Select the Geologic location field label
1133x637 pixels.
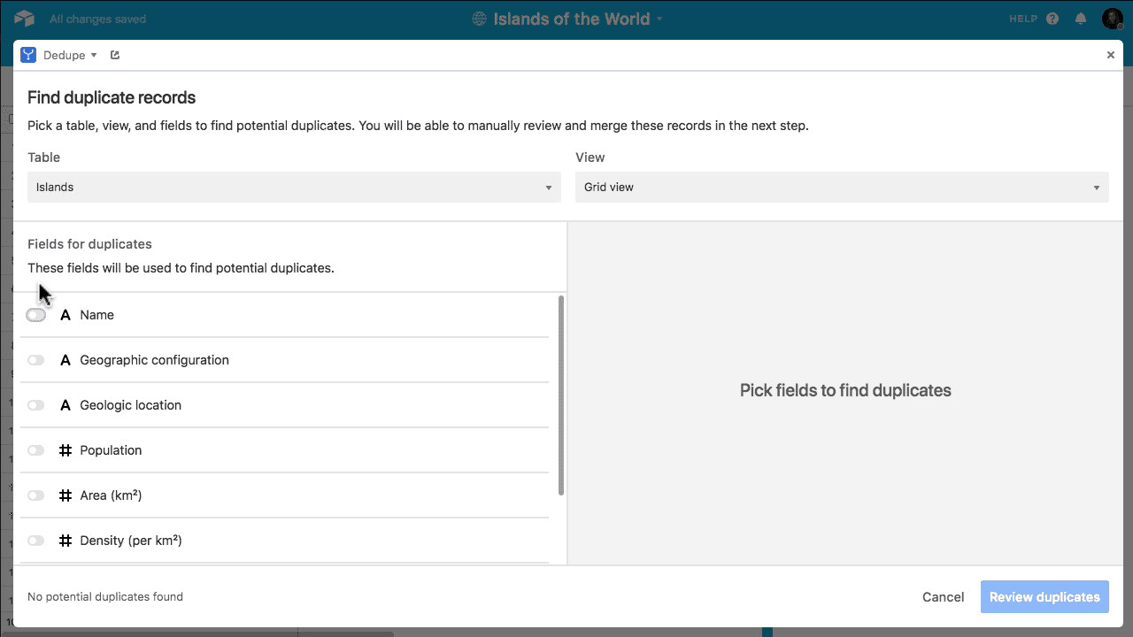point(130,405)
